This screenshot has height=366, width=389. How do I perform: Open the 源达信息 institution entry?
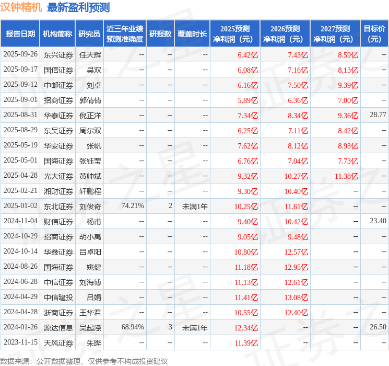(58, 328)
